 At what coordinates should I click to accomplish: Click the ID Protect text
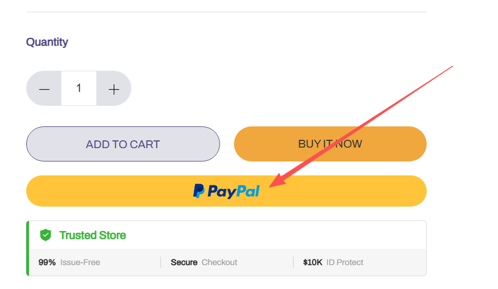pos(345,262)
